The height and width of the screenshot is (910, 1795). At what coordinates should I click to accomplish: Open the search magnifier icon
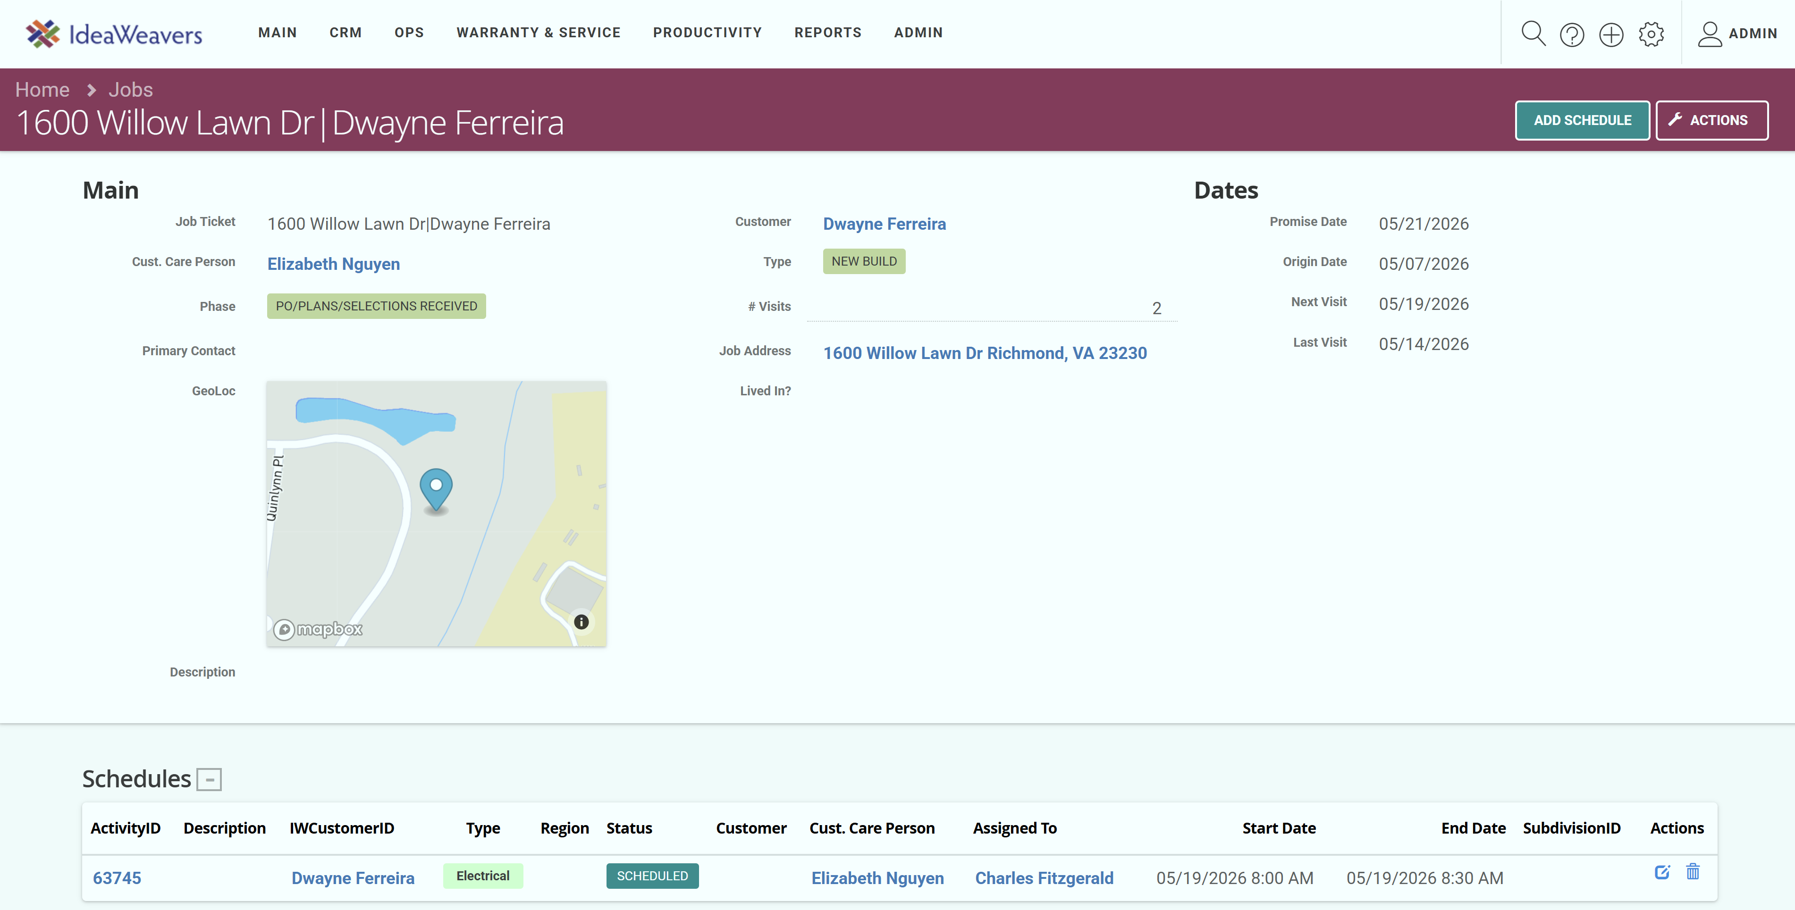[1533, 33]
